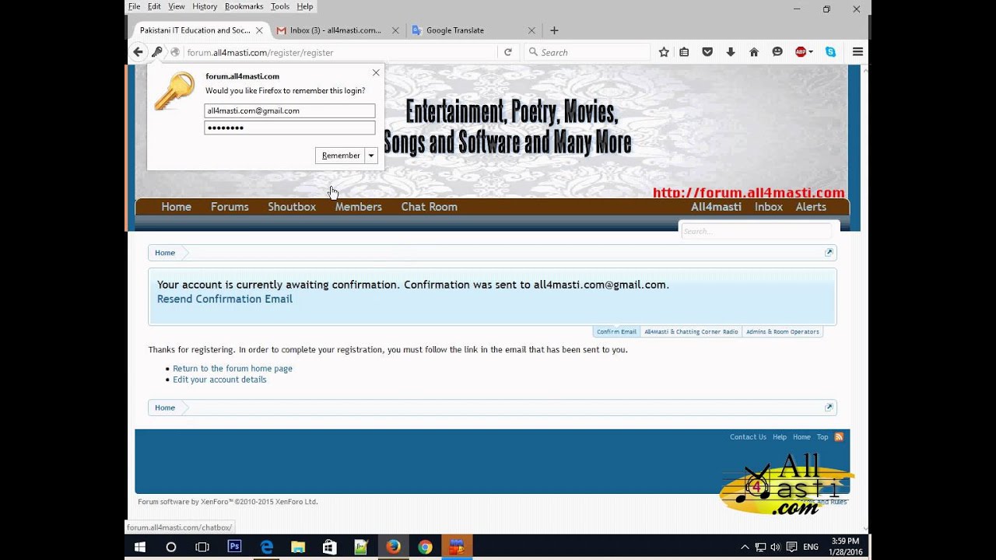Image resolution: width=996 pixels, height=560 pixels.
Task: Open the Firefox hamburger menu
Action: pos(857,52)
